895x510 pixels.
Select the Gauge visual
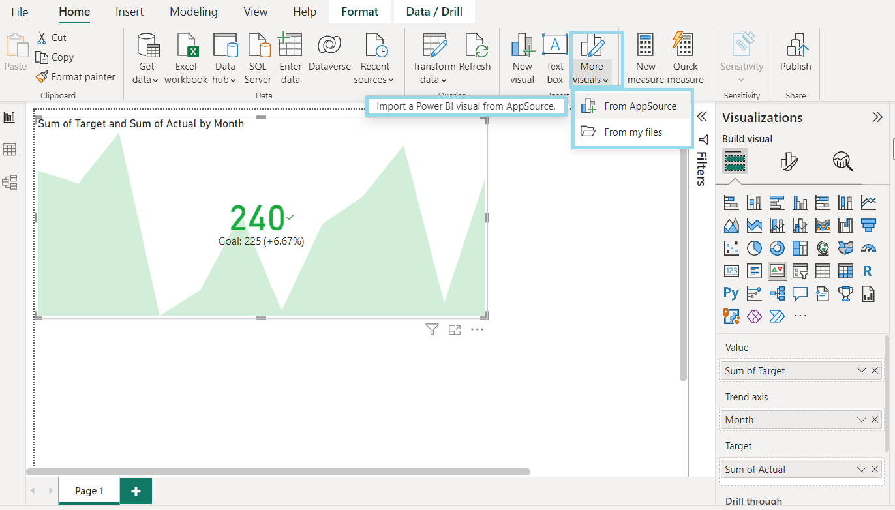(868, 248)
